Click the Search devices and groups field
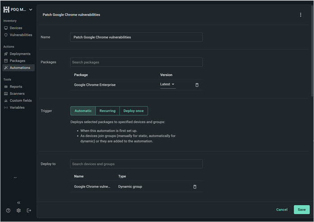Viewport: 314px width, 222px height. click(x=136, y=164)
